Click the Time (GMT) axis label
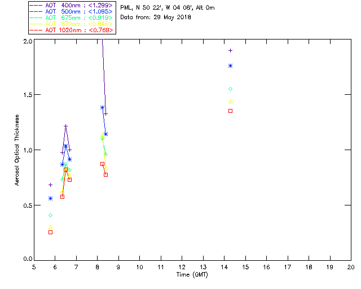 tap(191, 274)
